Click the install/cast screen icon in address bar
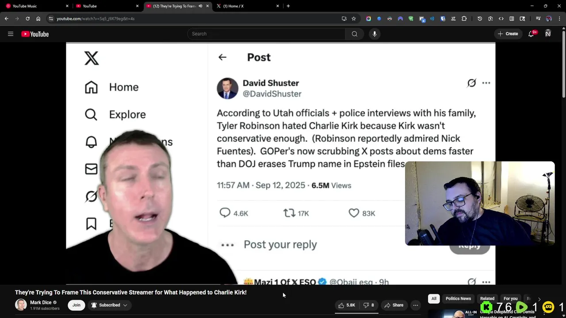The height and width of the screenshot is (318, 566). 344,19
